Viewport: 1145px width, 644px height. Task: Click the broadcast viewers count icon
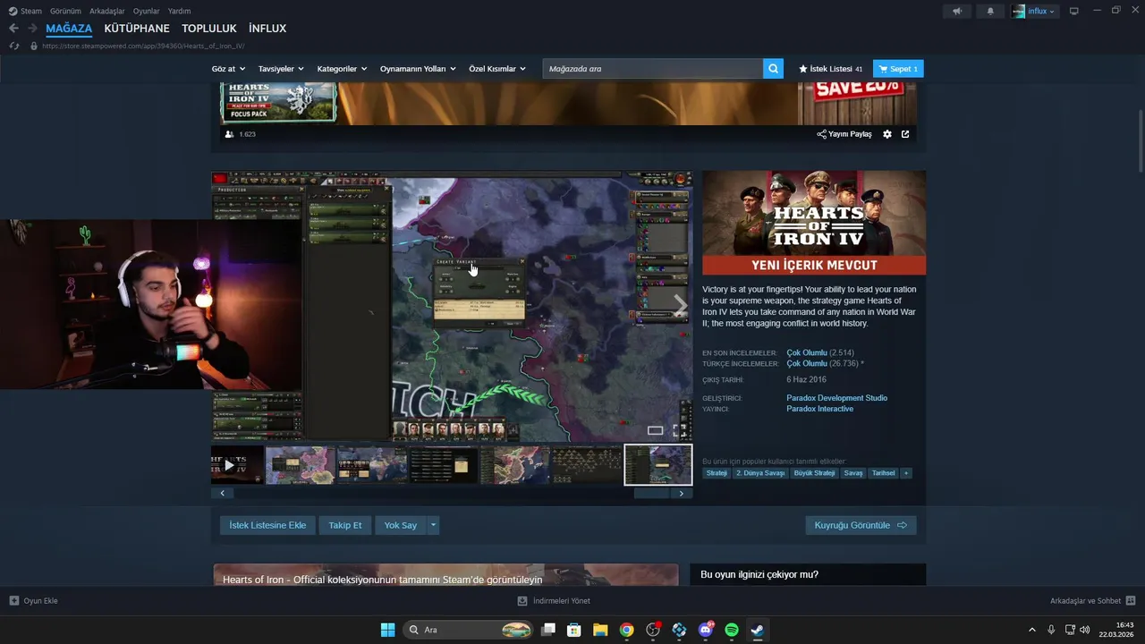coord(230,134)
